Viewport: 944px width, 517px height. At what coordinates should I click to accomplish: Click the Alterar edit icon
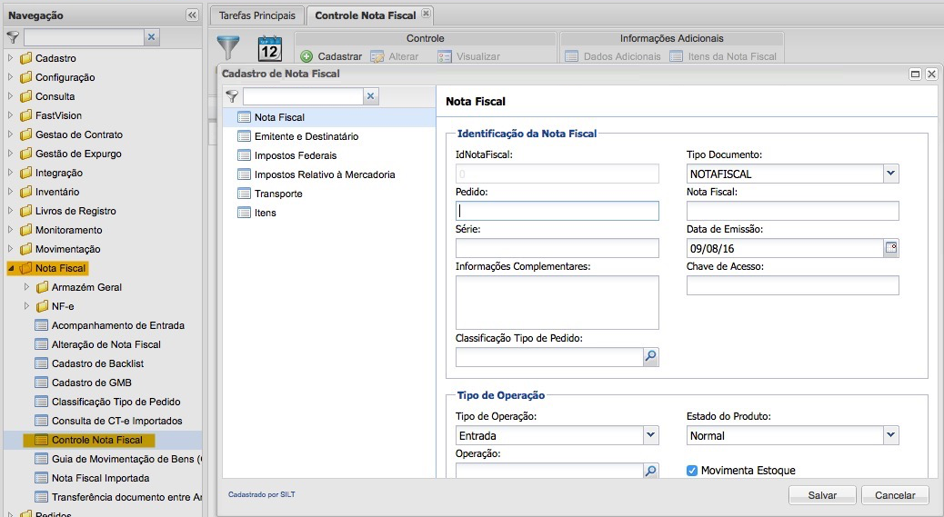coord(377,56)
